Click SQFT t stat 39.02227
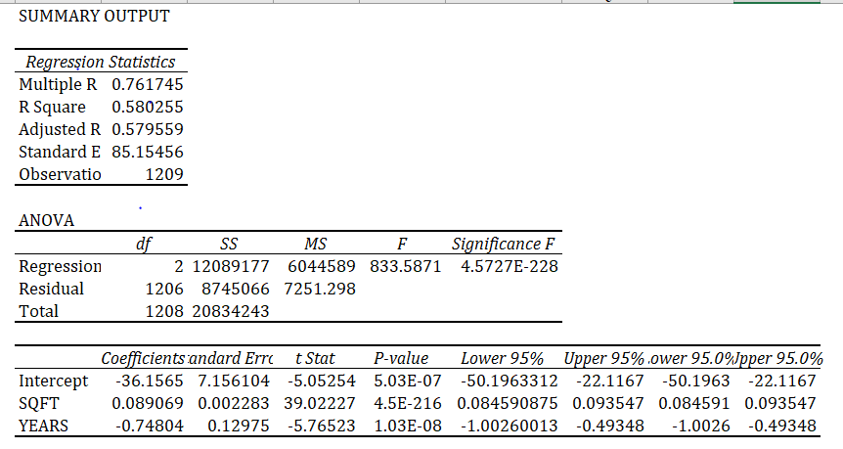 (x=320, y=404)
